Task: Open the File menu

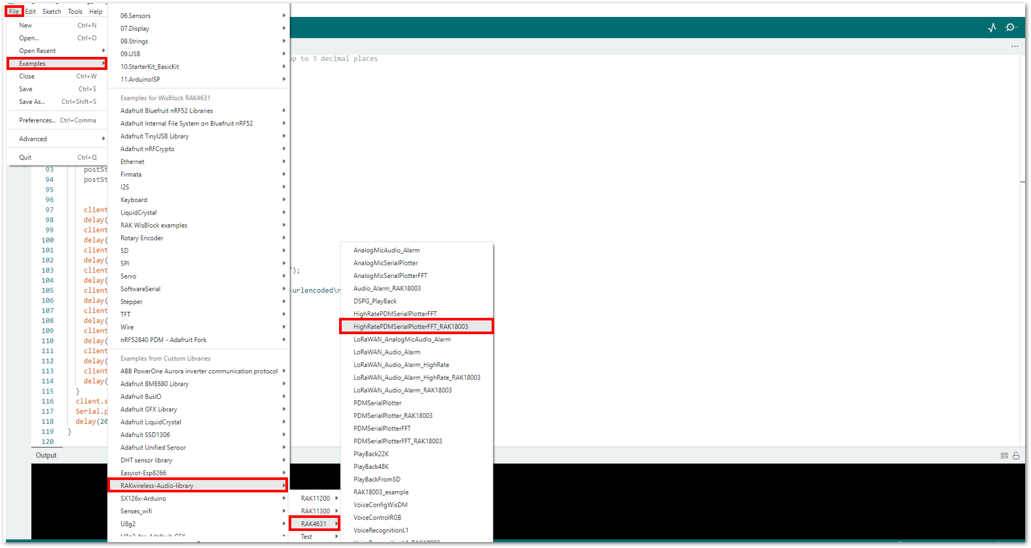Action: [14, 11]
